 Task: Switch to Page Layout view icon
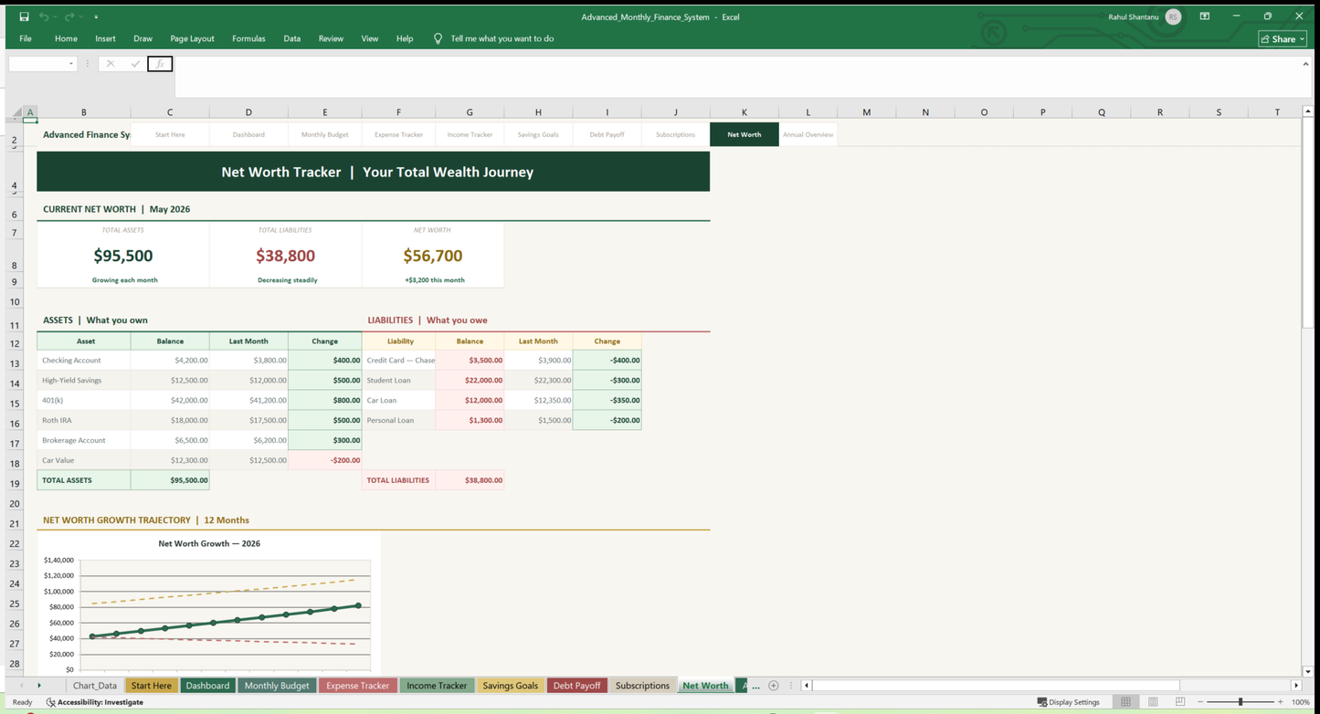1154,702
